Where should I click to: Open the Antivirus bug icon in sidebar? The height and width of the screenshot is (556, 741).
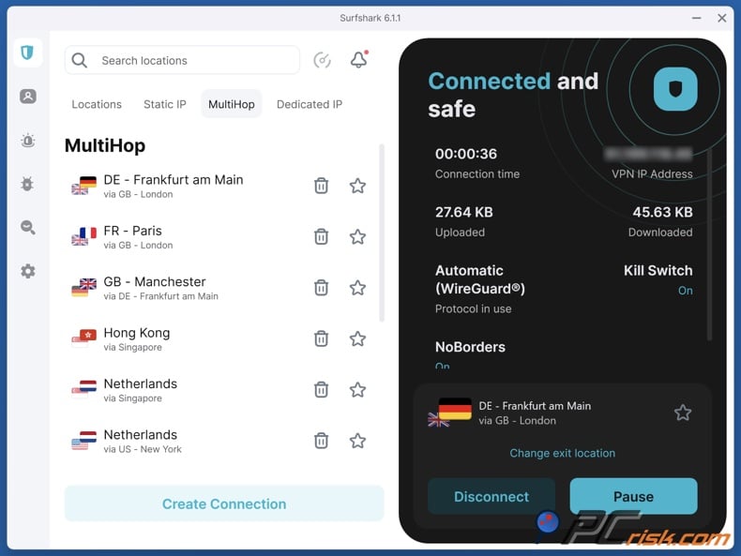(28, 184)
